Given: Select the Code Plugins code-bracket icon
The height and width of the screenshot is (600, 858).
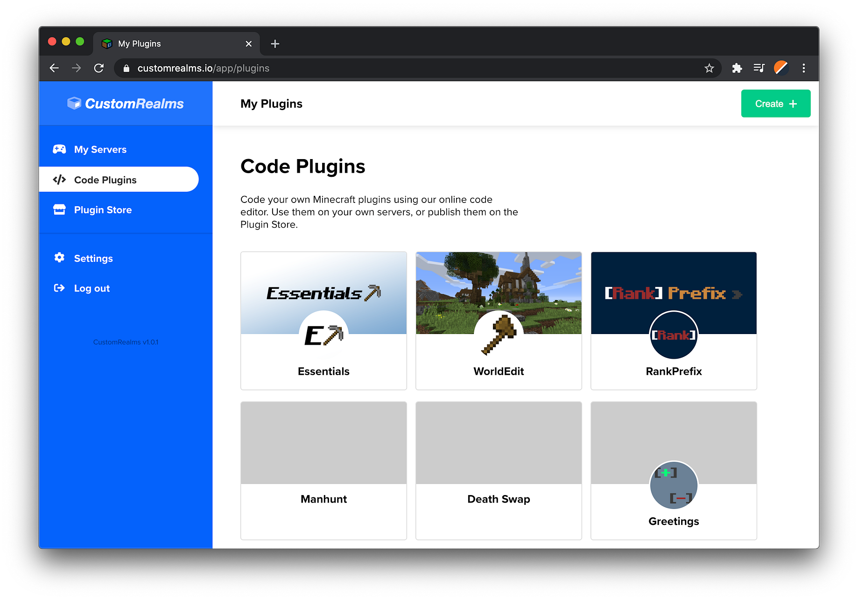Looking at the screenshot, I should point(59,180).
